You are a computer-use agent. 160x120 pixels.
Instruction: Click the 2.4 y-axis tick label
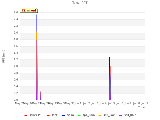pyautogui.click(x=16, y=19)
